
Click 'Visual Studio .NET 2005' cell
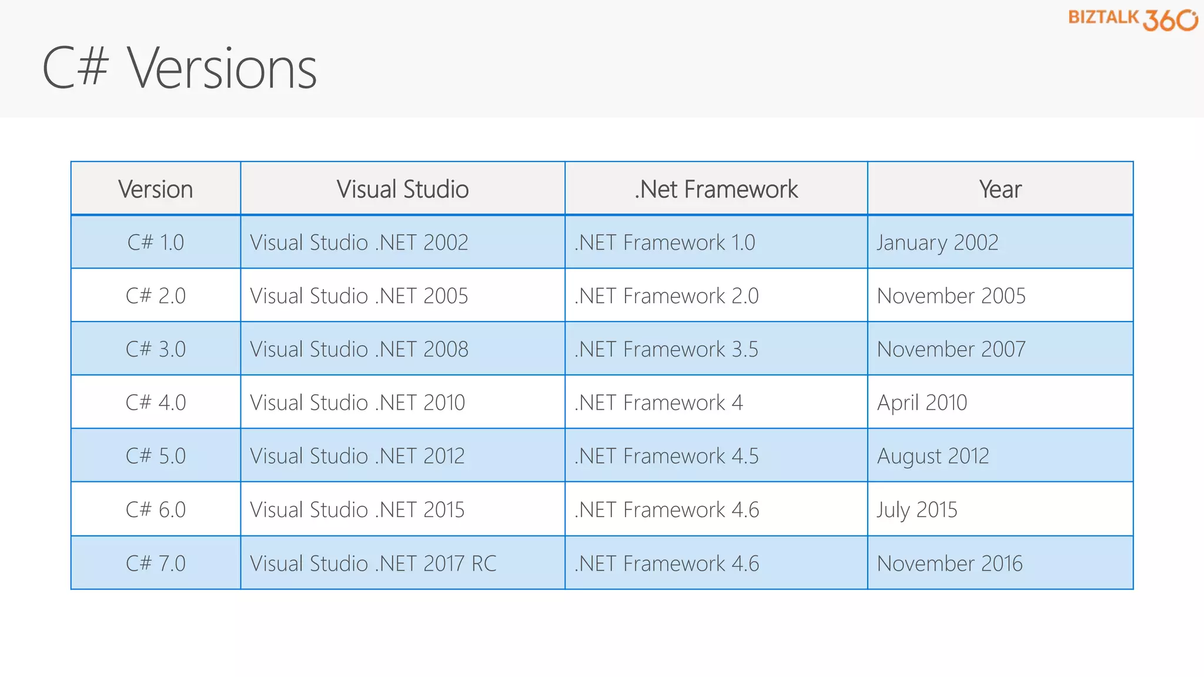pyautogui.click(x=403, y=296)
